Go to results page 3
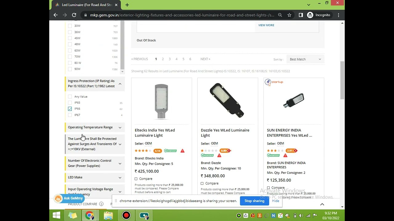The width and height of the screenshot is (394, 221). pos(170,59)
